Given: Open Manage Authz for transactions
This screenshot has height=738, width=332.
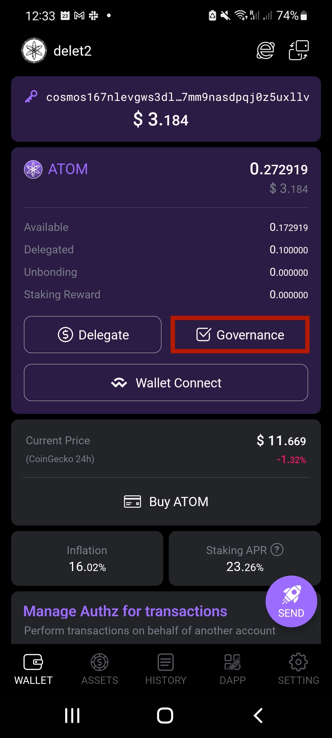Looking at the screenshot, I should 125,611.
